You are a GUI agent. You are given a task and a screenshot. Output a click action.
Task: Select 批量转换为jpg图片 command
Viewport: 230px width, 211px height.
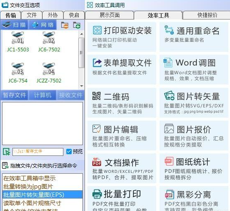click(x=42, y=187)
